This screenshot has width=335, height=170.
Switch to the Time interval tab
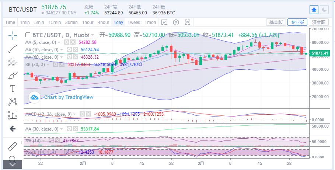pos(10,22)
